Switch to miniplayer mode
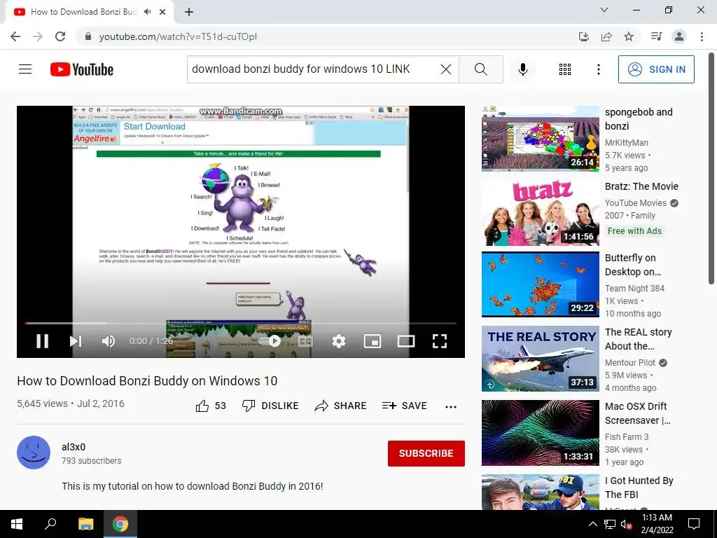The height and width of the screenshot is (538, 717). (x=373, y=341)
